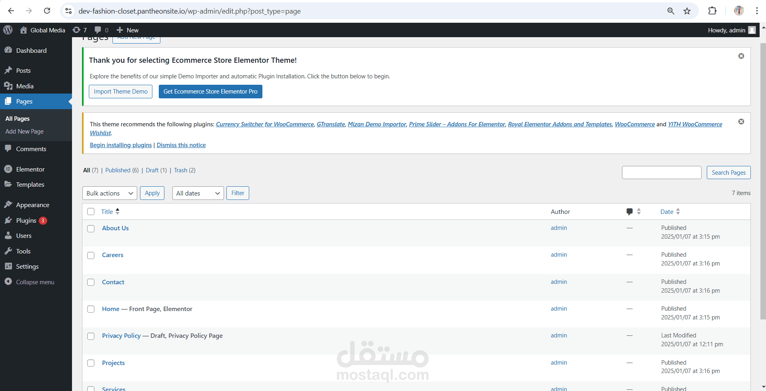766x391 pixels.
Task: Focus the search pages input field
Action: pyautogui.click(x=662, y=172)
